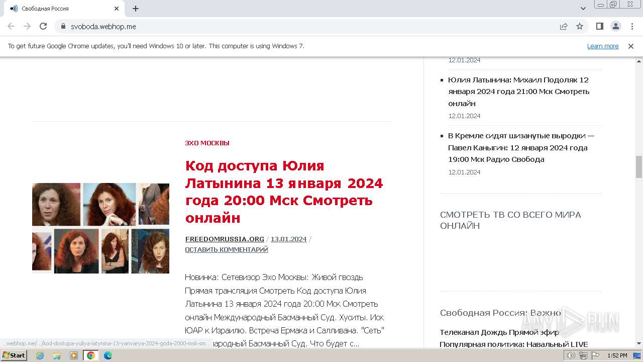Close the Свободная Россия tab

click(x=117, y=9)
